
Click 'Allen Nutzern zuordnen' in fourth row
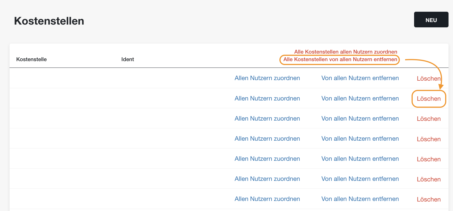pyautogui.click(x=267, y=139)
